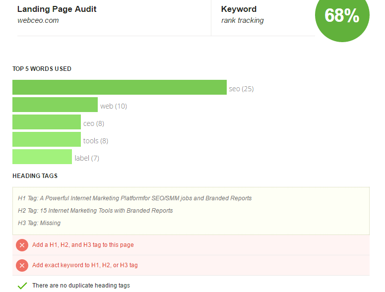Select the 'seo (25)' bar in chart
The width and height of the screenshot is (385, 292).
tap(120, 87)
